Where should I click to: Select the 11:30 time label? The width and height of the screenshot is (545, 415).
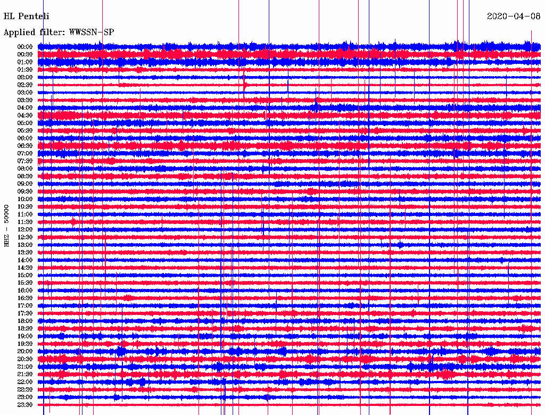point(25,222)
